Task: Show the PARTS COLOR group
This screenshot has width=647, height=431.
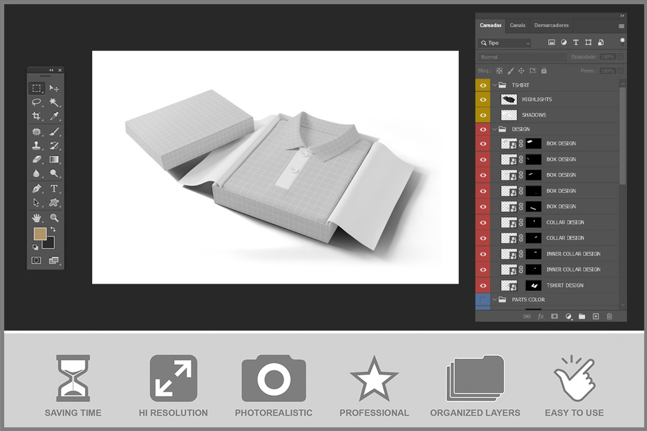Action: [x=483, y=300]
